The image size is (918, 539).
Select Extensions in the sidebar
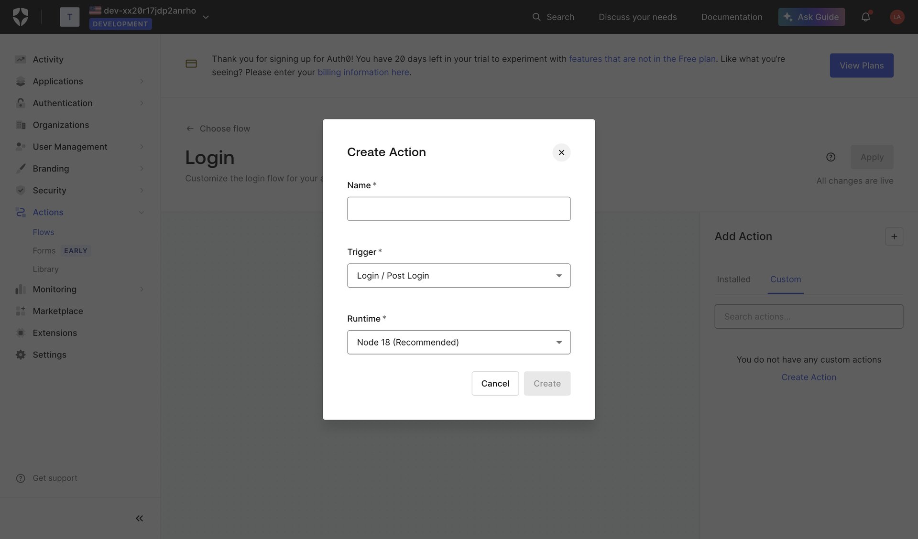click(55, 333)
